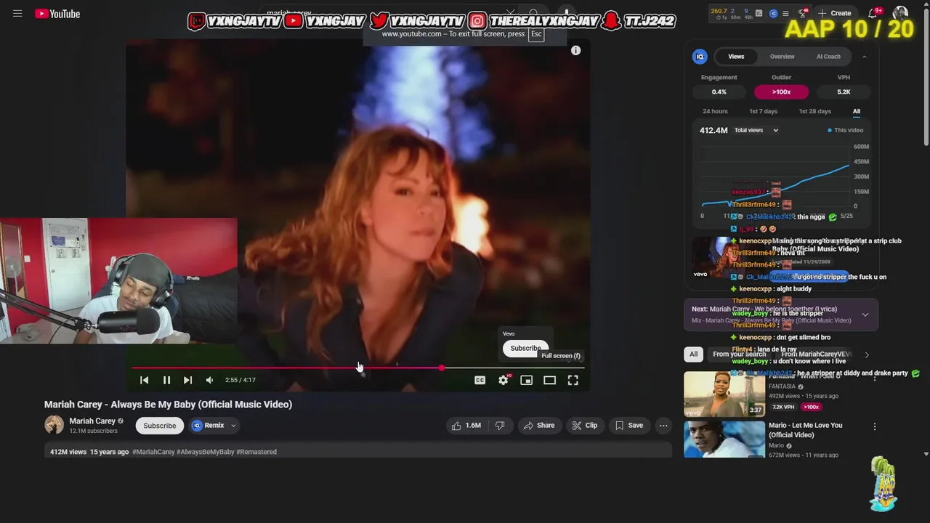Click the 0.4% engagement value
This screenshot has height=523, width=930.
719,92
